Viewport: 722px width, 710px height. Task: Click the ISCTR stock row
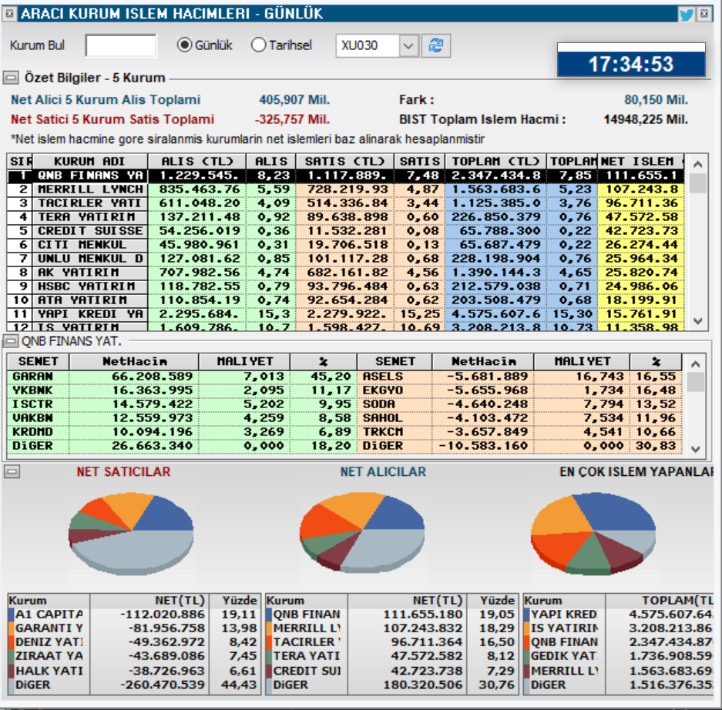click(x=182, y=404)
